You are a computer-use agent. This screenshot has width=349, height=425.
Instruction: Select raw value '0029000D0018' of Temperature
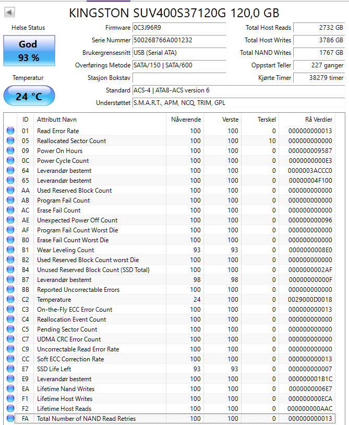(x=310, y=300)
